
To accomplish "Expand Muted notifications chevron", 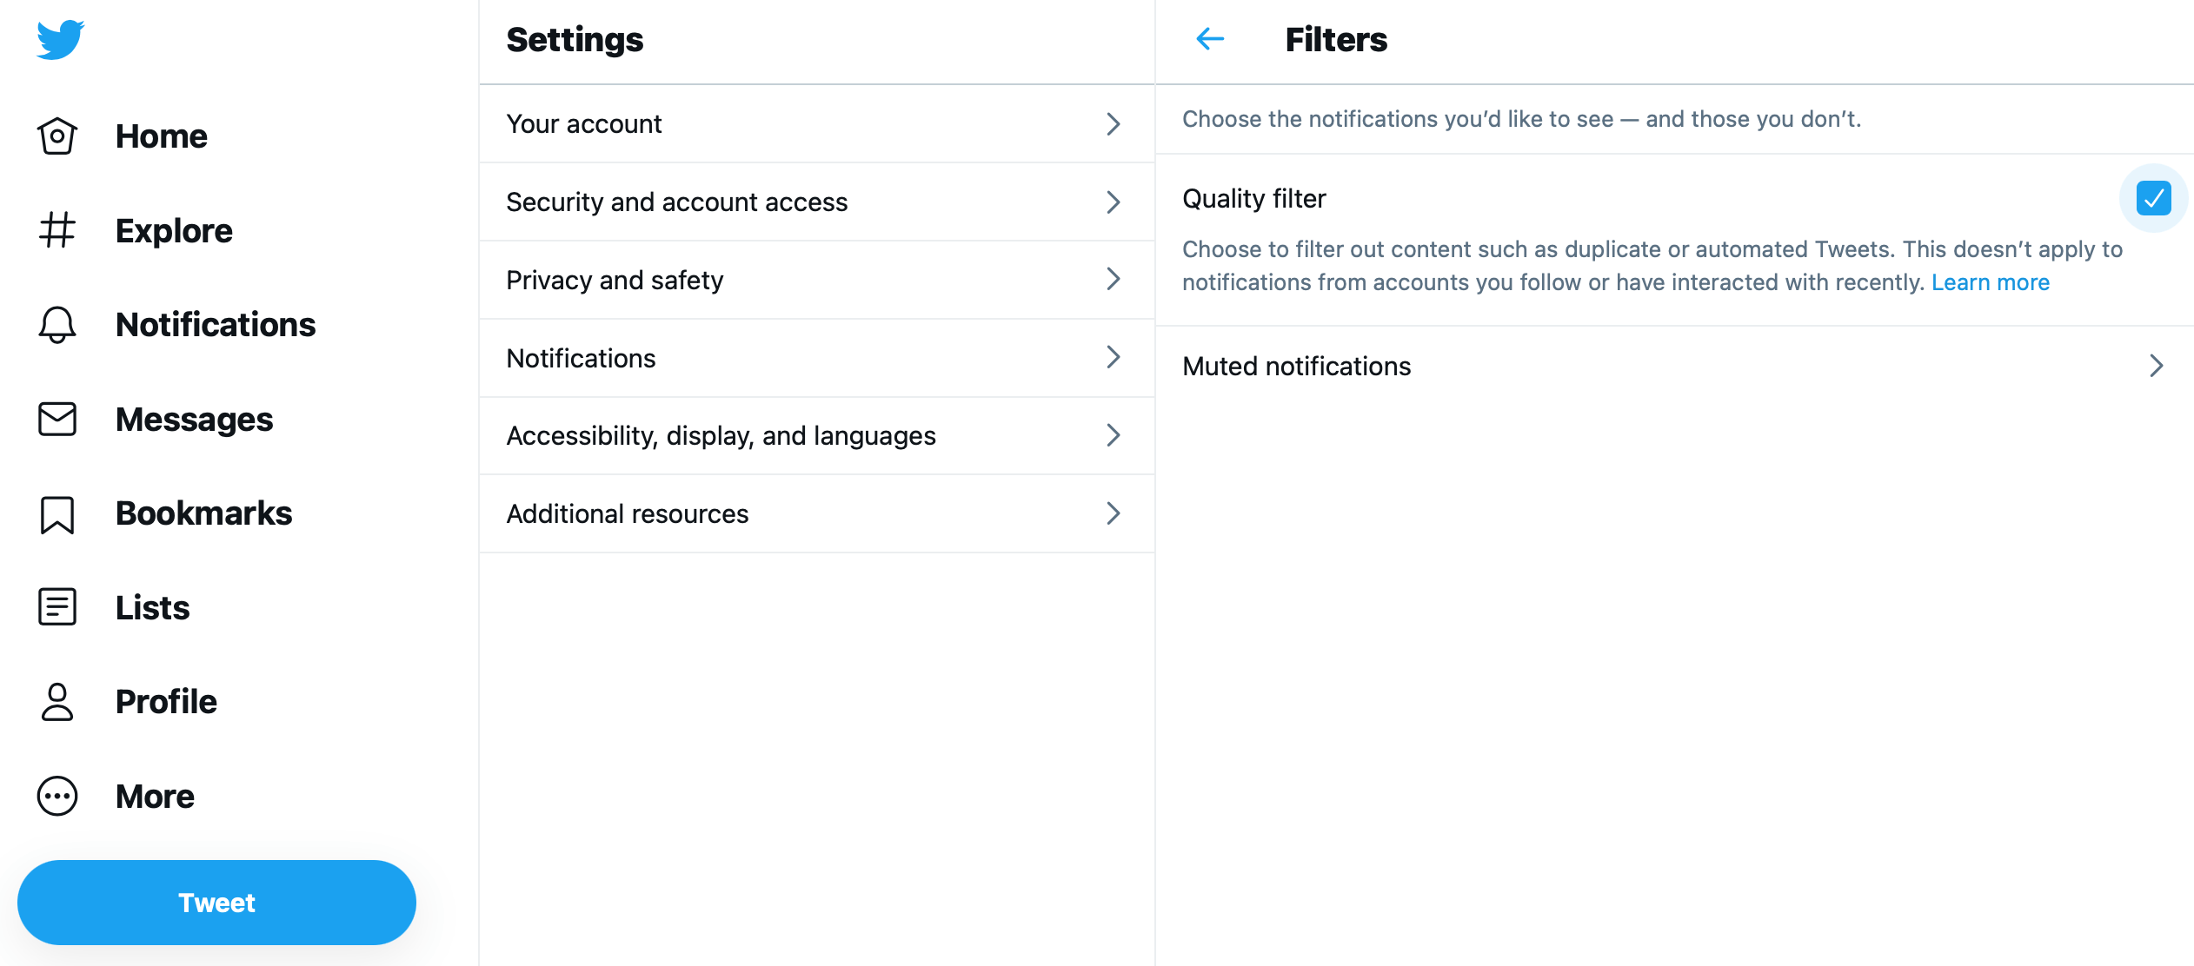I will (x=2156, y=366).
